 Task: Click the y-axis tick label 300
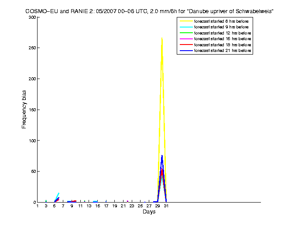click(32, 17)
